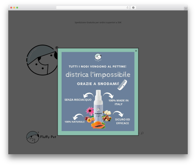Close window with the red button

click(x=11, y=8)
